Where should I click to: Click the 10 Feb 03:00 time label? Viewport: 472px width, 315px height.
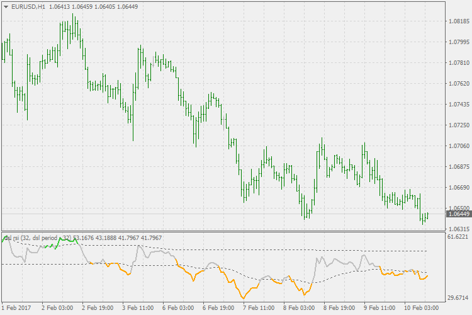[420, 308]
